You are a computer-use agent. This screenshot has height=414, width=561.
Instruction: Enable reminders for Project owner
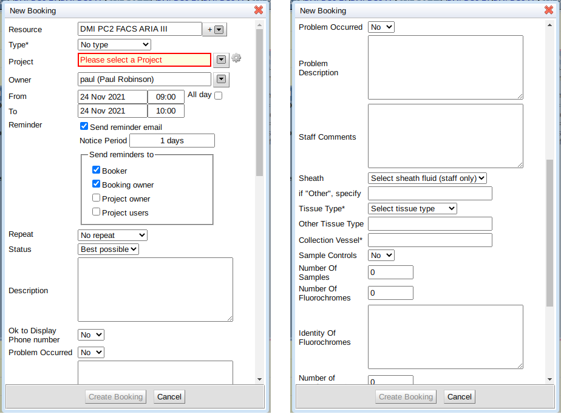coord(96,198)
